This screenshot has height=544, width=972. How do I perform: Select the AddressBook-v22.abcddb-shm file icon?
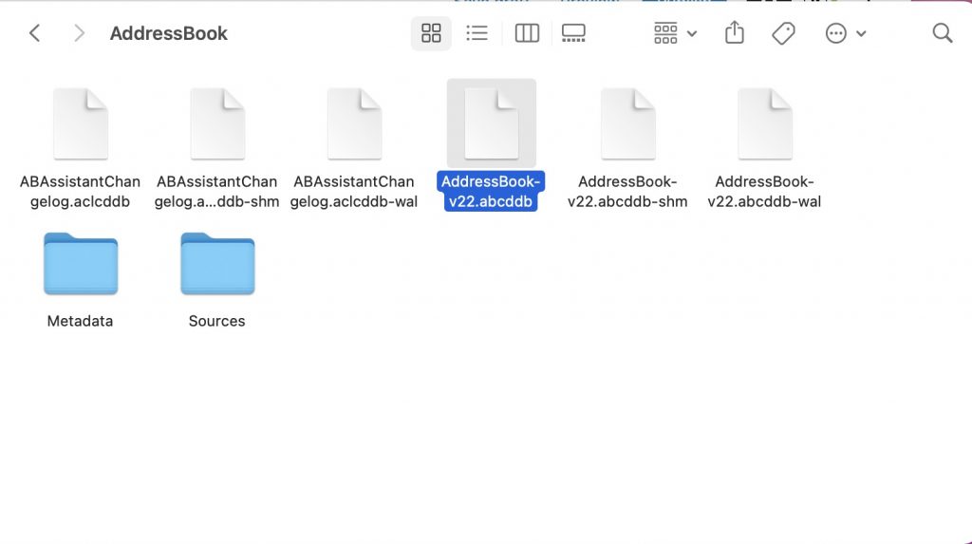(x=628, y=123)
